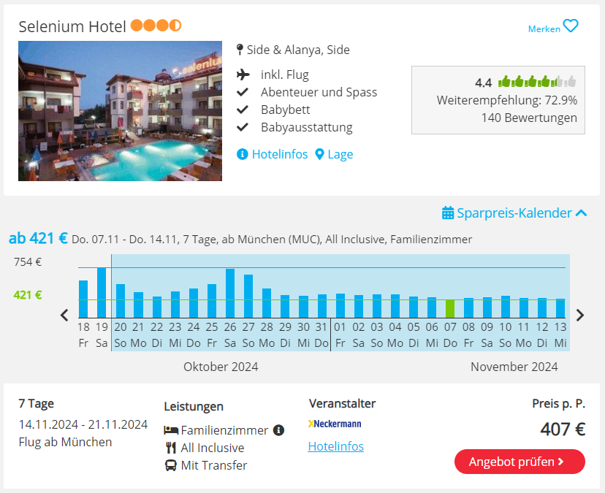Click the Lage map pin icon
Viewport: 605px width, 493px height.
[x=319, y=154]
